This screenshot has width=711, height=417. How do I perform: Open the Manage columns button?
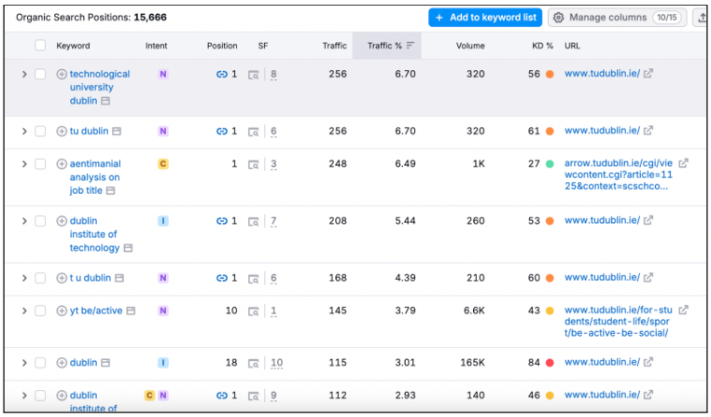click(x=616, y=18)
